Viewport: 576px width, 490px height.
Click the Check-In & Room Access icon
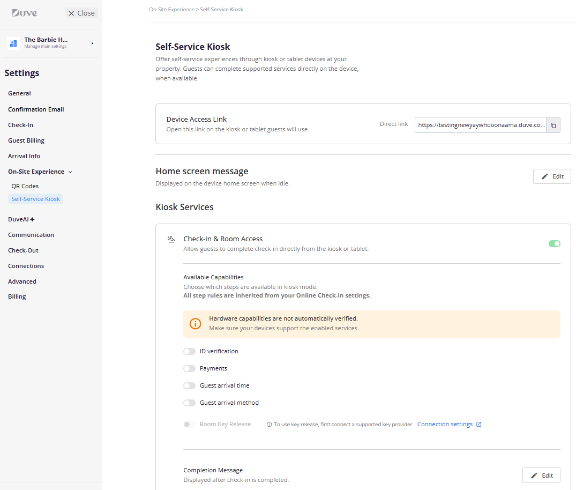coord(171,239)
